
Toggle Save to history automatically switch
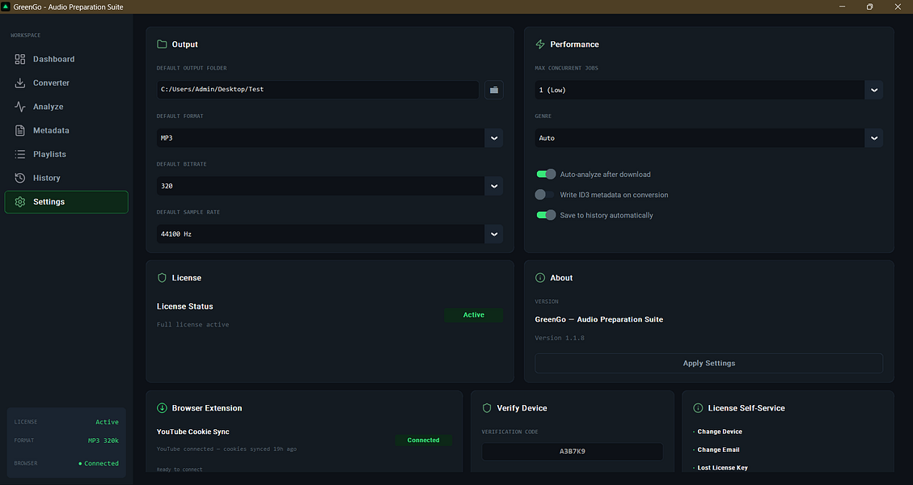tap(546, 215)
